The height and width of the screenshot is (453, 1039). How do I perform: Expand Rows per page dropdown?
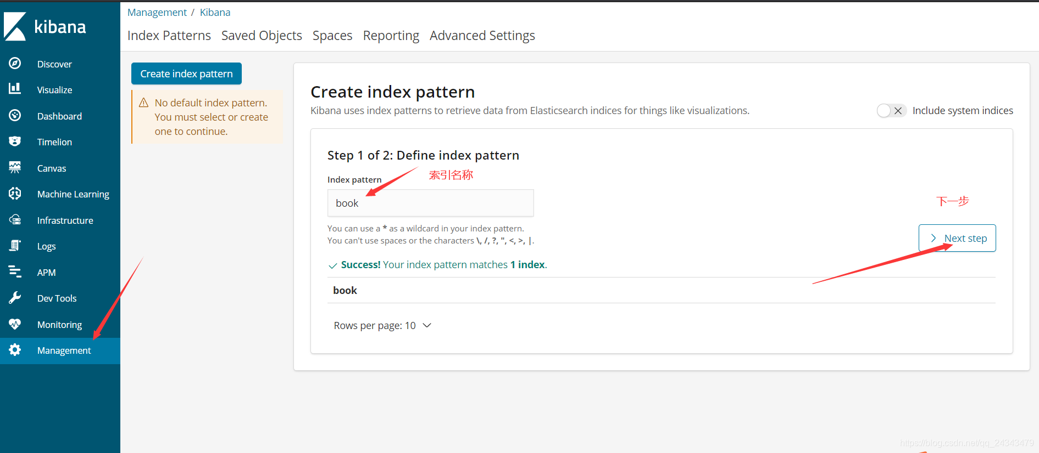click(382, 326)
